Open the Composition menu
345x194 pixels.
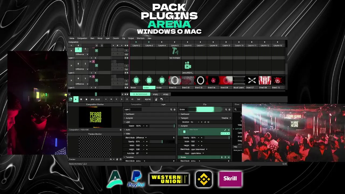pyautogui.click(x=82, y=38)
